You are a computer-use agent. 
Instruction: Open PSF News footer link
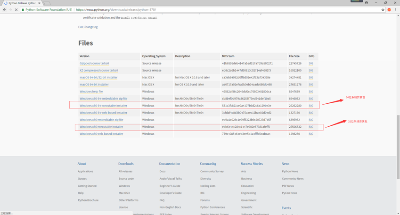(x=288, y=186)
